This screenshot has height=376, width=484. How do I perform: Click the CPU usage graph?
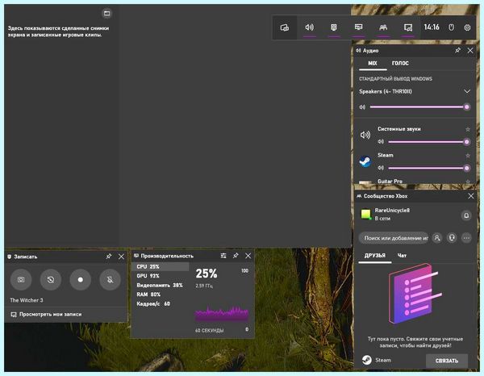(x=222, y=314)
